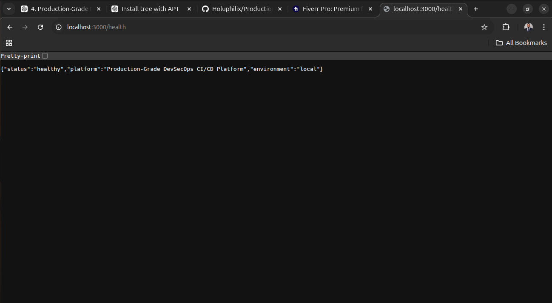
Task: Switch to the '4. Production-Grade' tab
Action: pos(61,9)
